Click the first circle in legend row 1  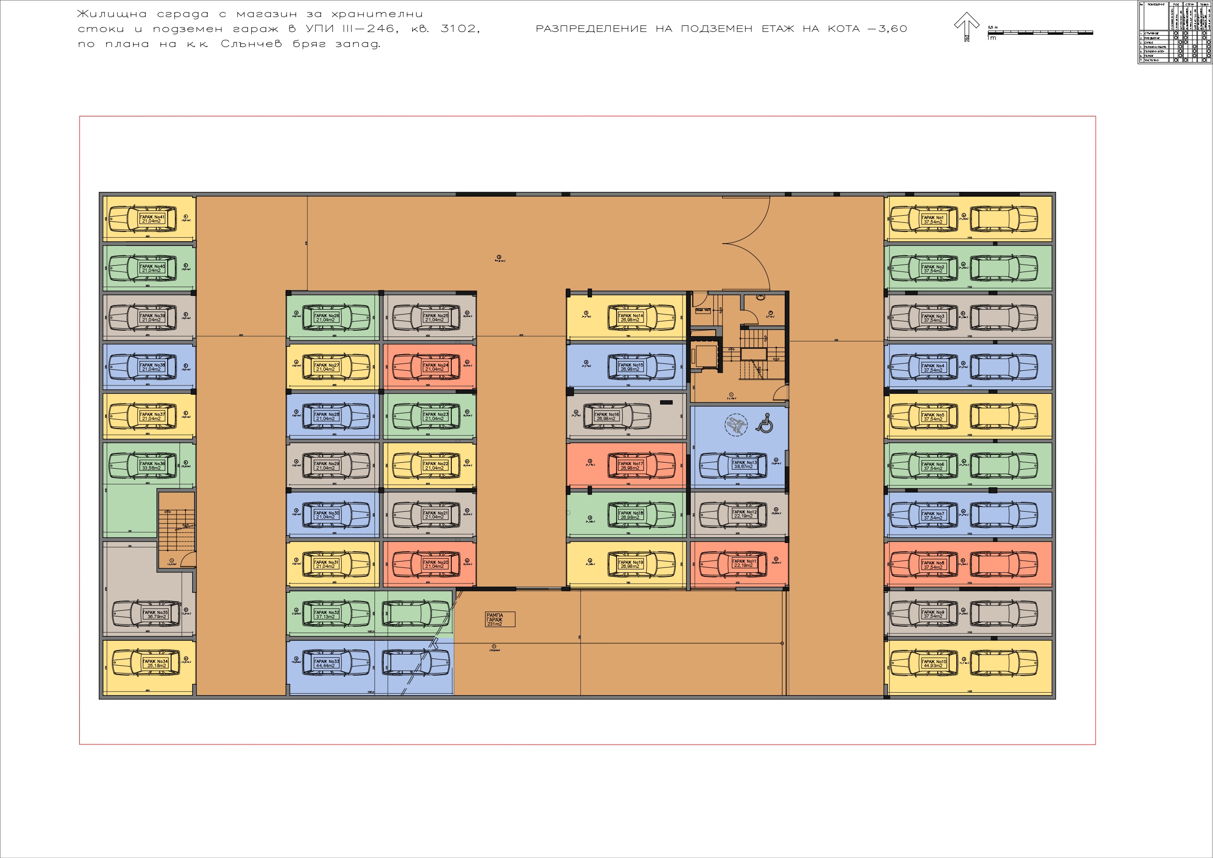pyautogui.click(x=1175, y=33)
